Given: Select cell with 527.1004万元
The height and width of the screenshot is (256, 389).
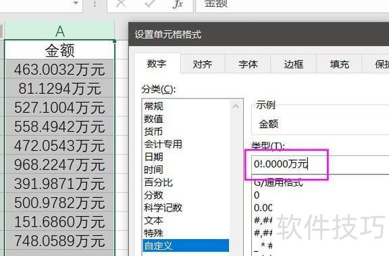Looking at the screenshot, I should coord(59,107).
